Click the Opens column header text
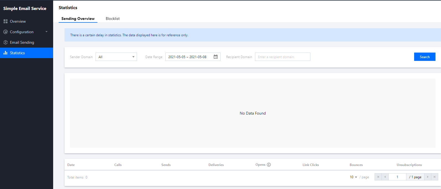The image size is (441, 189). tap(261, 165)
